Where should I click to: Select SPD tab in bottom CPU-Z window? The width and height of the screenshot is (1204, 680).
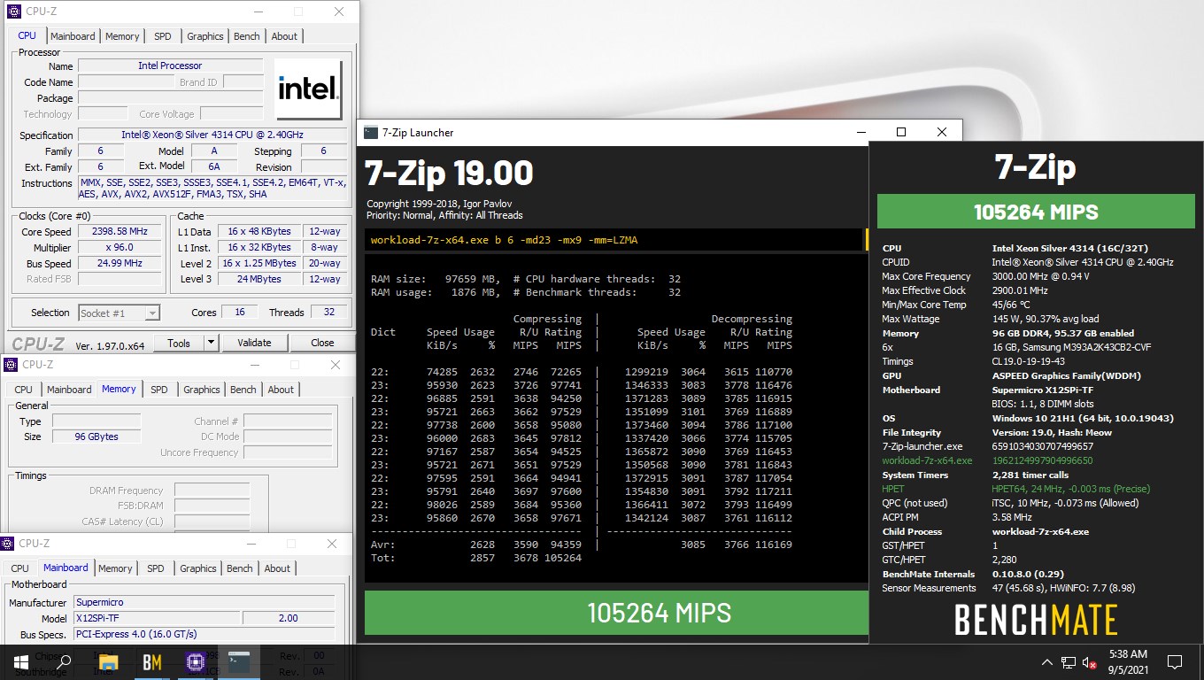click(156, 568)
